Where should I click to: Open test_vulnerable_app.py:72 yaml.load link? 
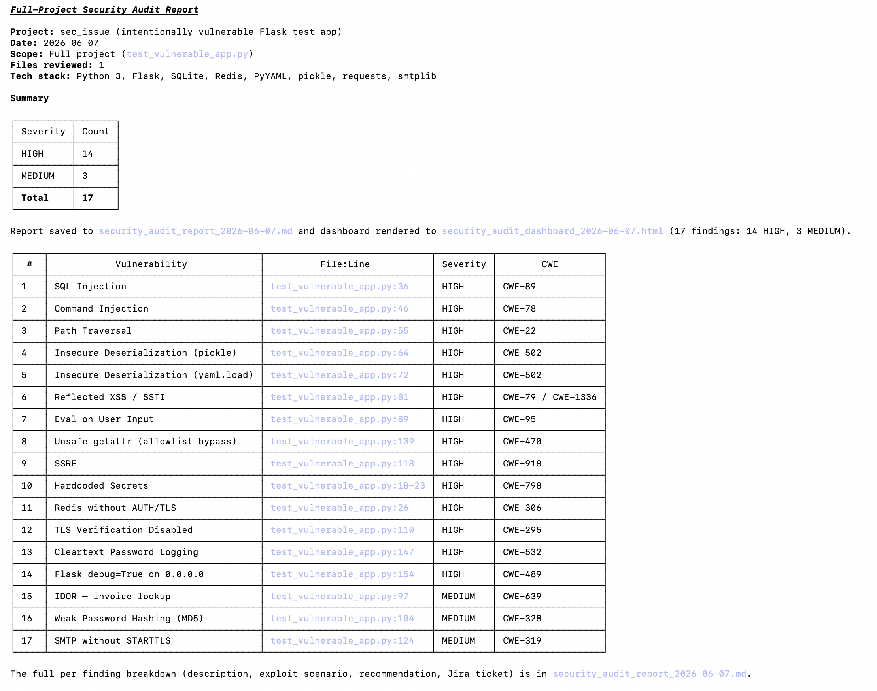click(339, 375)
